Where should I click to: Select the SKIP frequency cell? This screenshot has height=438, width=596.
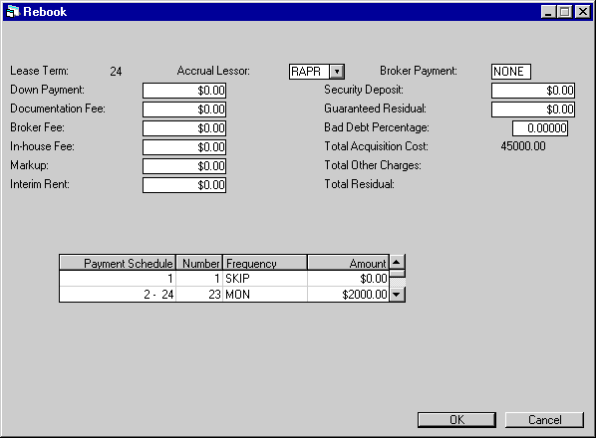coord(265,278)
